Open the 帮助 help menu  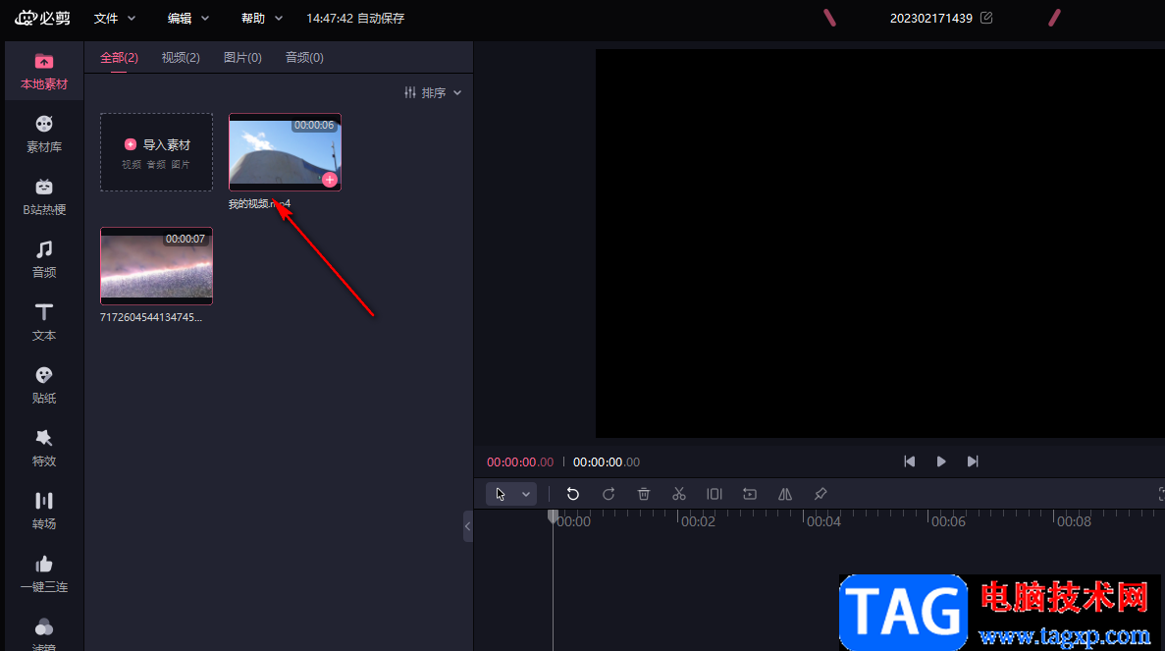[x=261, y=18]
